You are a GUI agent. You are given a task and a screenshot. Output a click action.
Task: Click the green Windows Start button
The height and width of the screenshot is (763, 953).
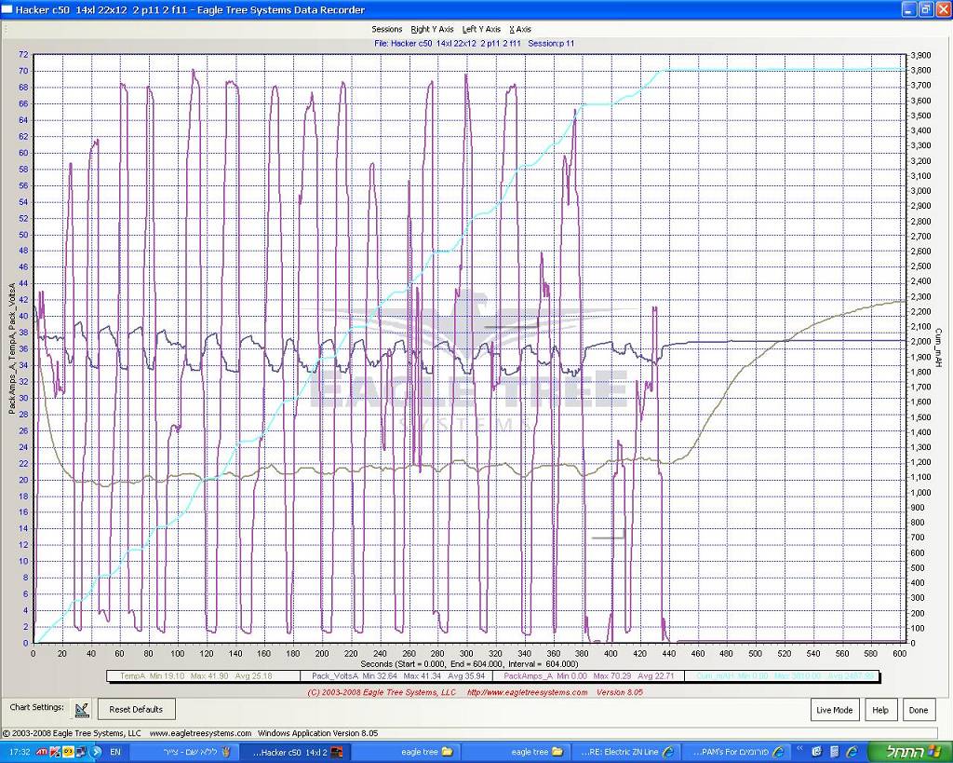click(908, 751)
